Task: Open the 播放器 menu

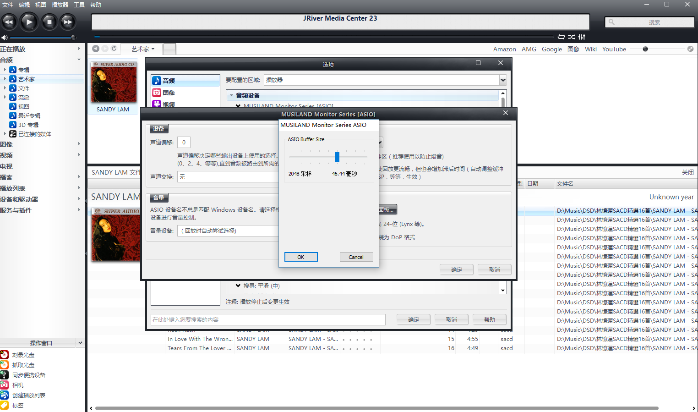Action: (x=60, y=5)
